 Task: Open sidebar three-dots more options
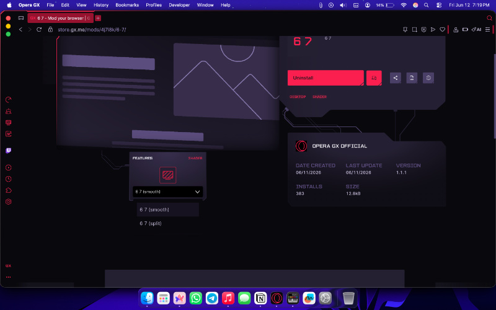(8, 277)
